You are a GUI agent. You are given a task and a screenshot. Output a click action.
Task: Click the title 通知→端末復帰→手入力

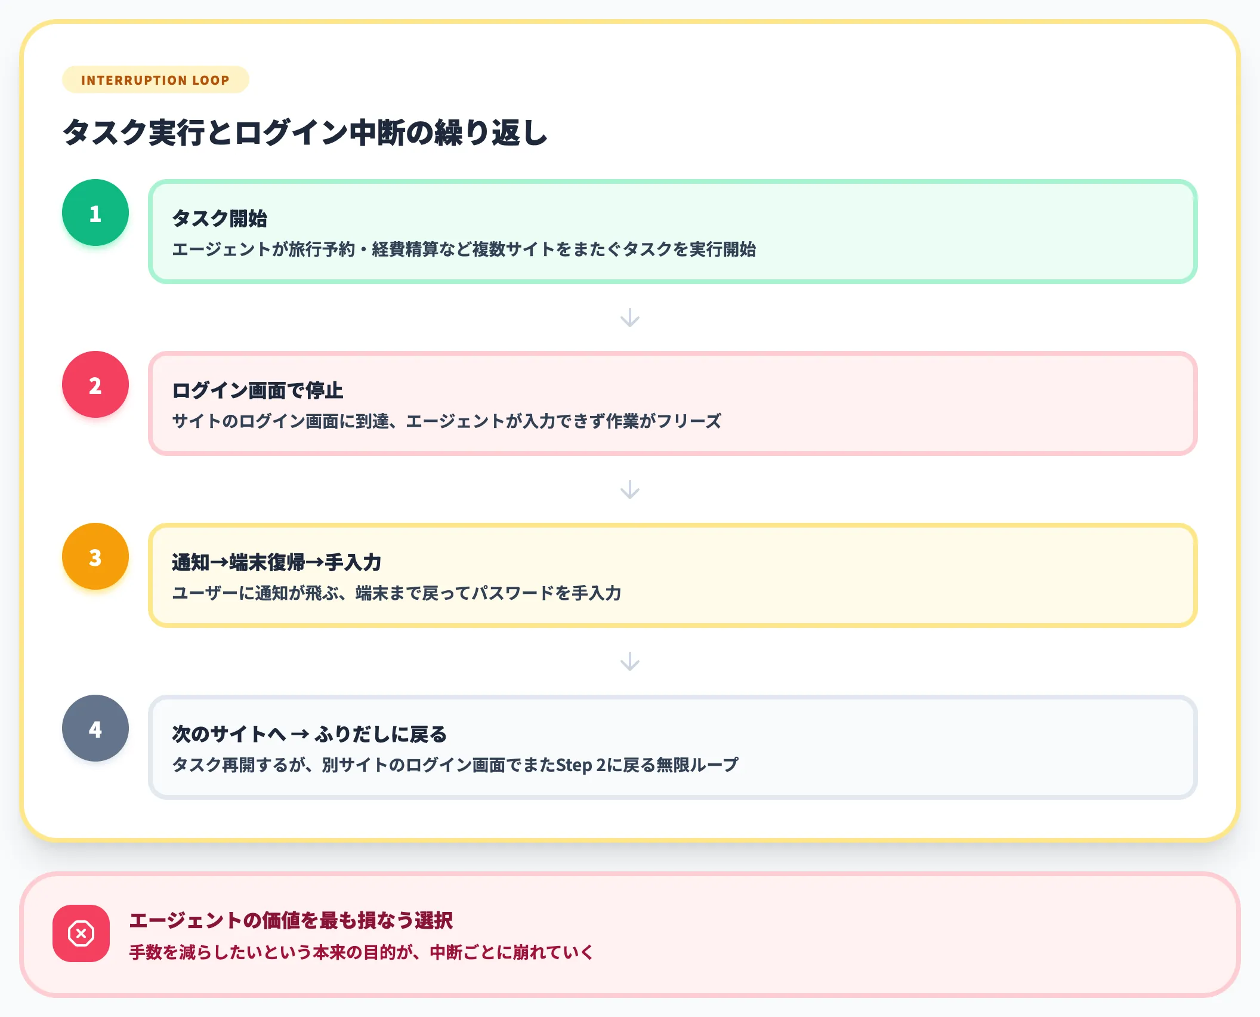(x=276, y=562)
